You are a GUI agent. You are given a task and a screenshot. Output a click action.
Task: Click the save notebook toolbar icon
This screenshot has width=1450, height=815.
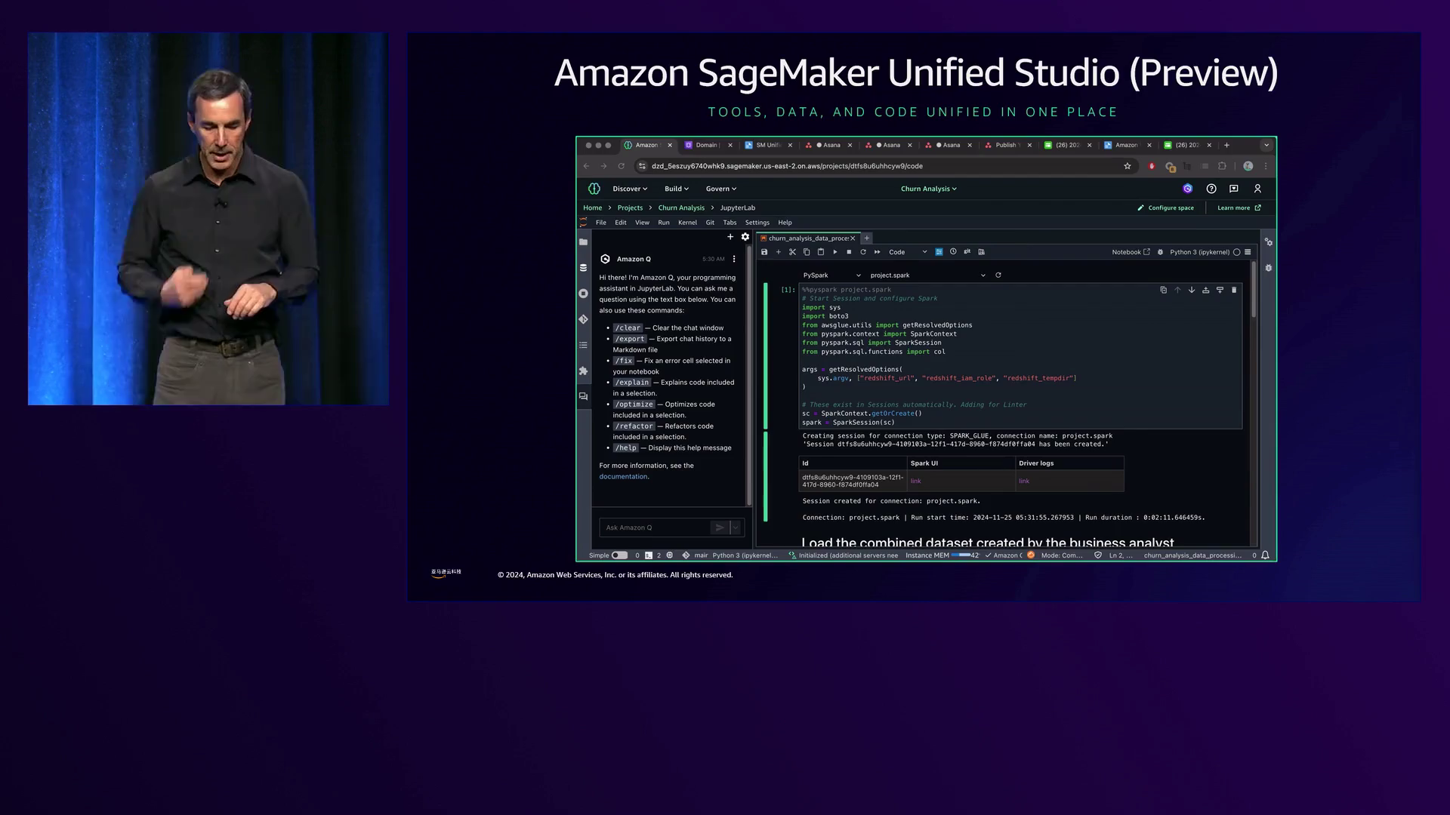[764, 252]
